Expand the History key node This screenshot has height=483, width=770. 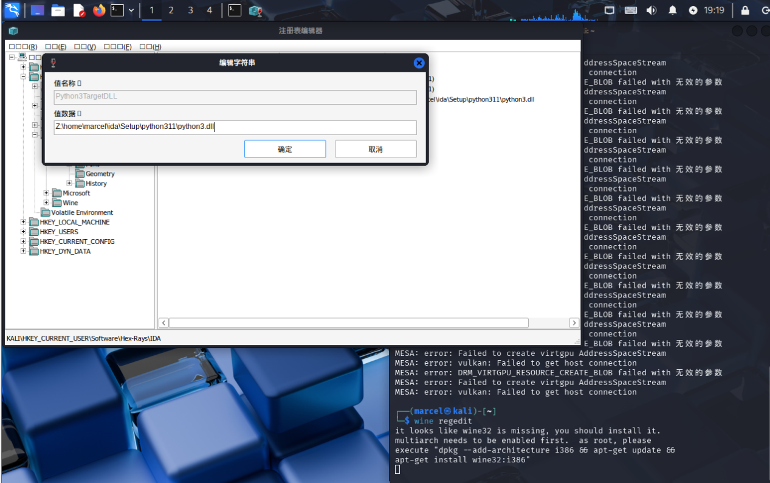(69, 183)
